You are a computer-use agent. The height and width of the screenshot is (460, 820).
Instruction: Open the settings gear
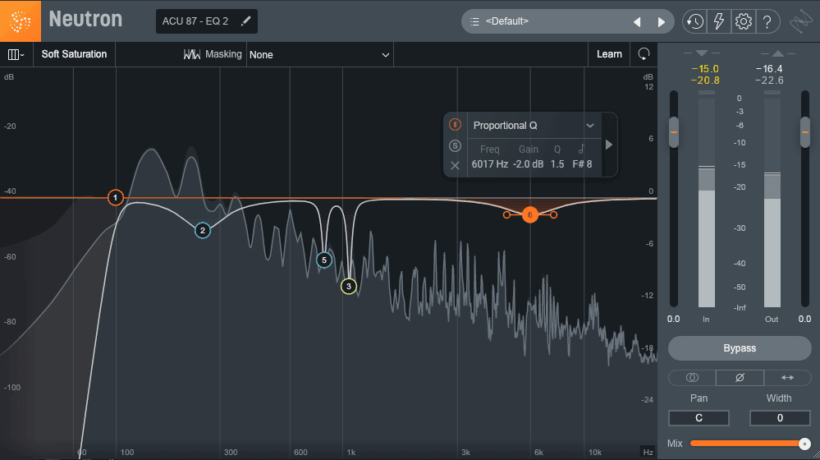(743, 21)
